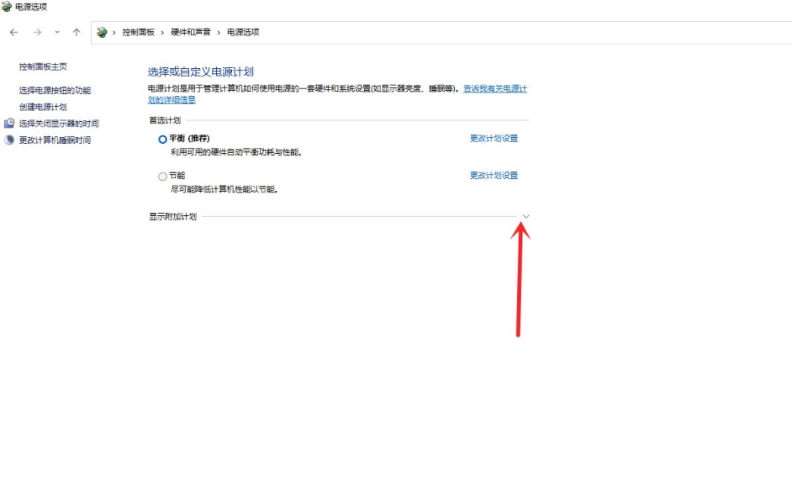This screenshot has height=486, width=792.
Task: Select the 节能 power plan
Action: click(163, 177)
